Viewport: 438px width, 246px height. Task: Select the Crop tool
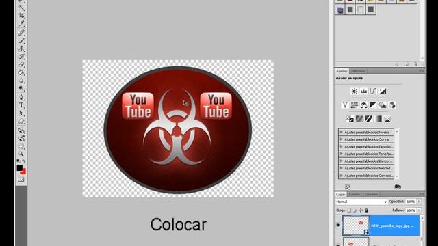[21, 16]
